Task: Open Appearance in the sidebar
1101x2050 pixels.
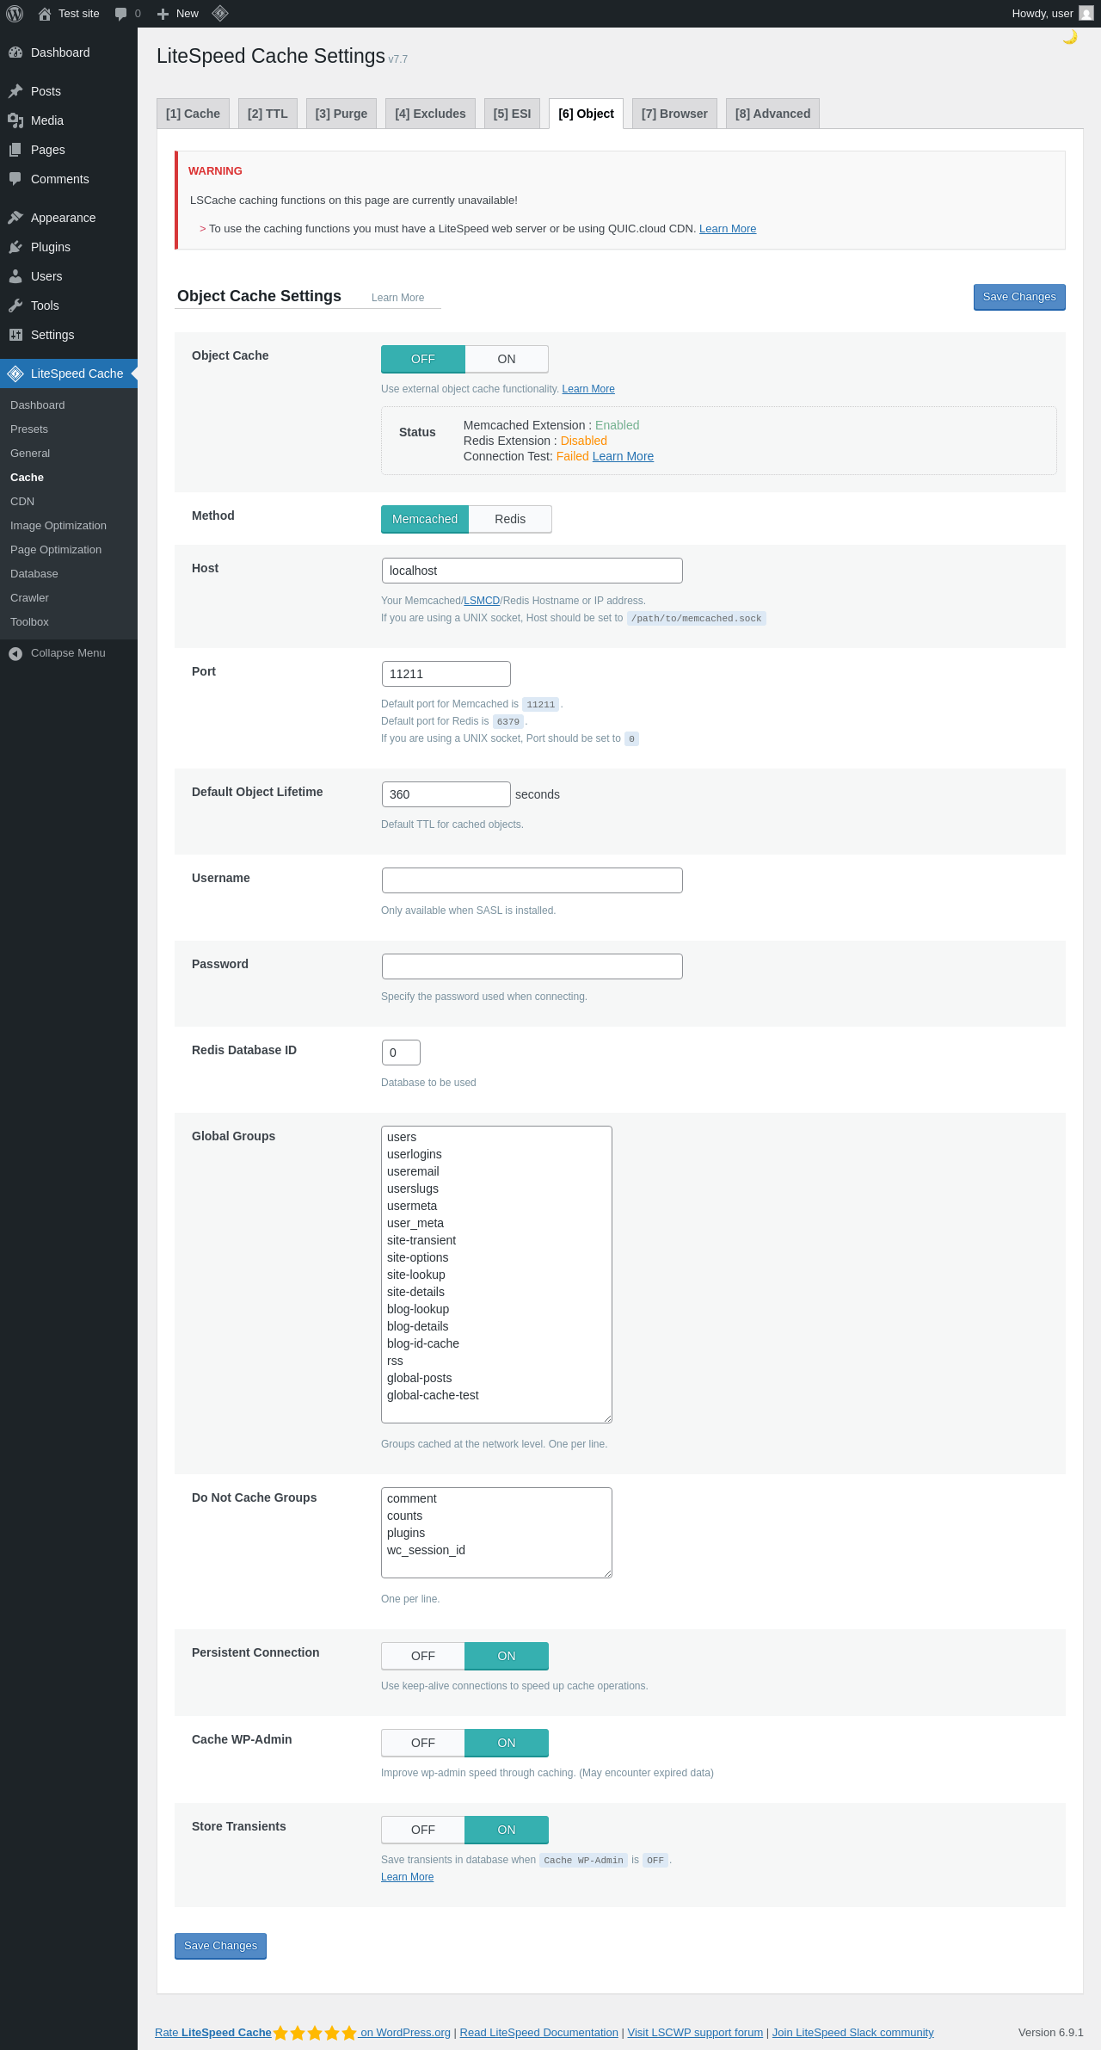Action: pos(63,218)
